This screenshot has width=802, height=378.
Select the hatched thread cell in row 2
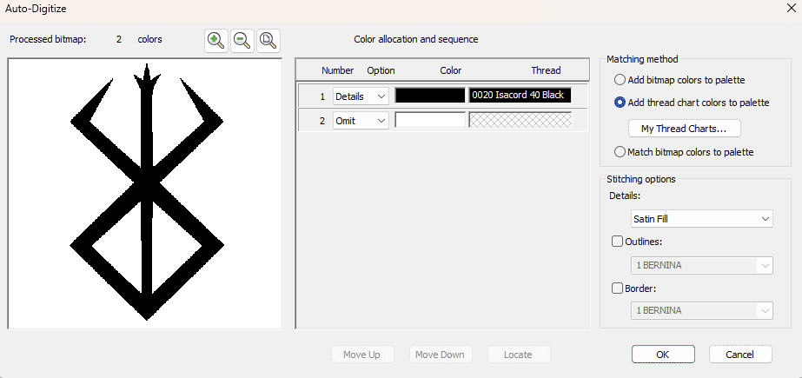coord(520,120)
